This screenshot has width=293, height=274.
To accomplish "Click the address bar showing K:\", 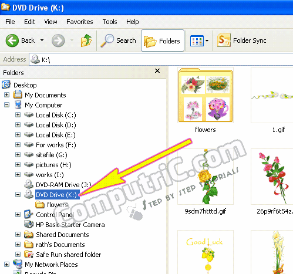I will pos(161,59).
